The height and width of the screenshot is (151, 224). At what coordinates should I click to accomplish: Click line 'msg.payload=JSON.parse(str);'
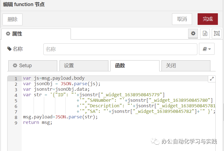coord(60,117)
